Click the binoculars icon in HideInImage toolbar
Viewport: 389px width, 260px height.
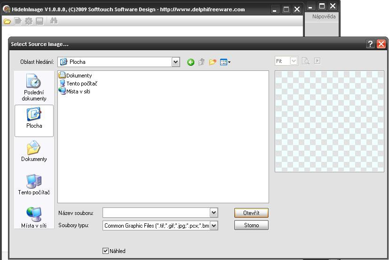coord(54,21)
